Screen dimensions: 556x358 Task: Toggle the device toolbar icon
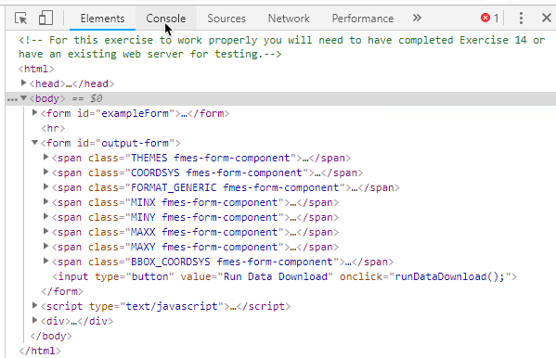pyautogui.click(x=45, y=18)
